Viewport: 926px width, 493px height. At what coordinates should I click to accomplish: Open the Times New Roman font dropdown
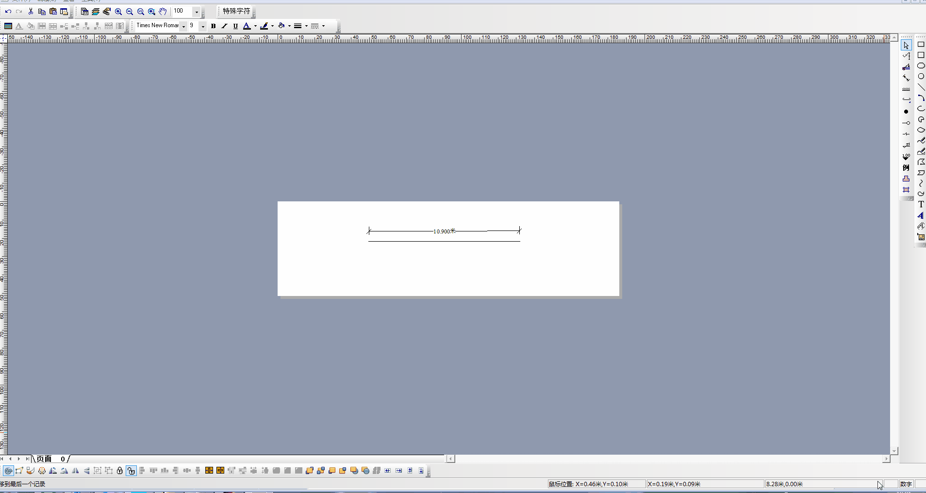click(184, 26)
